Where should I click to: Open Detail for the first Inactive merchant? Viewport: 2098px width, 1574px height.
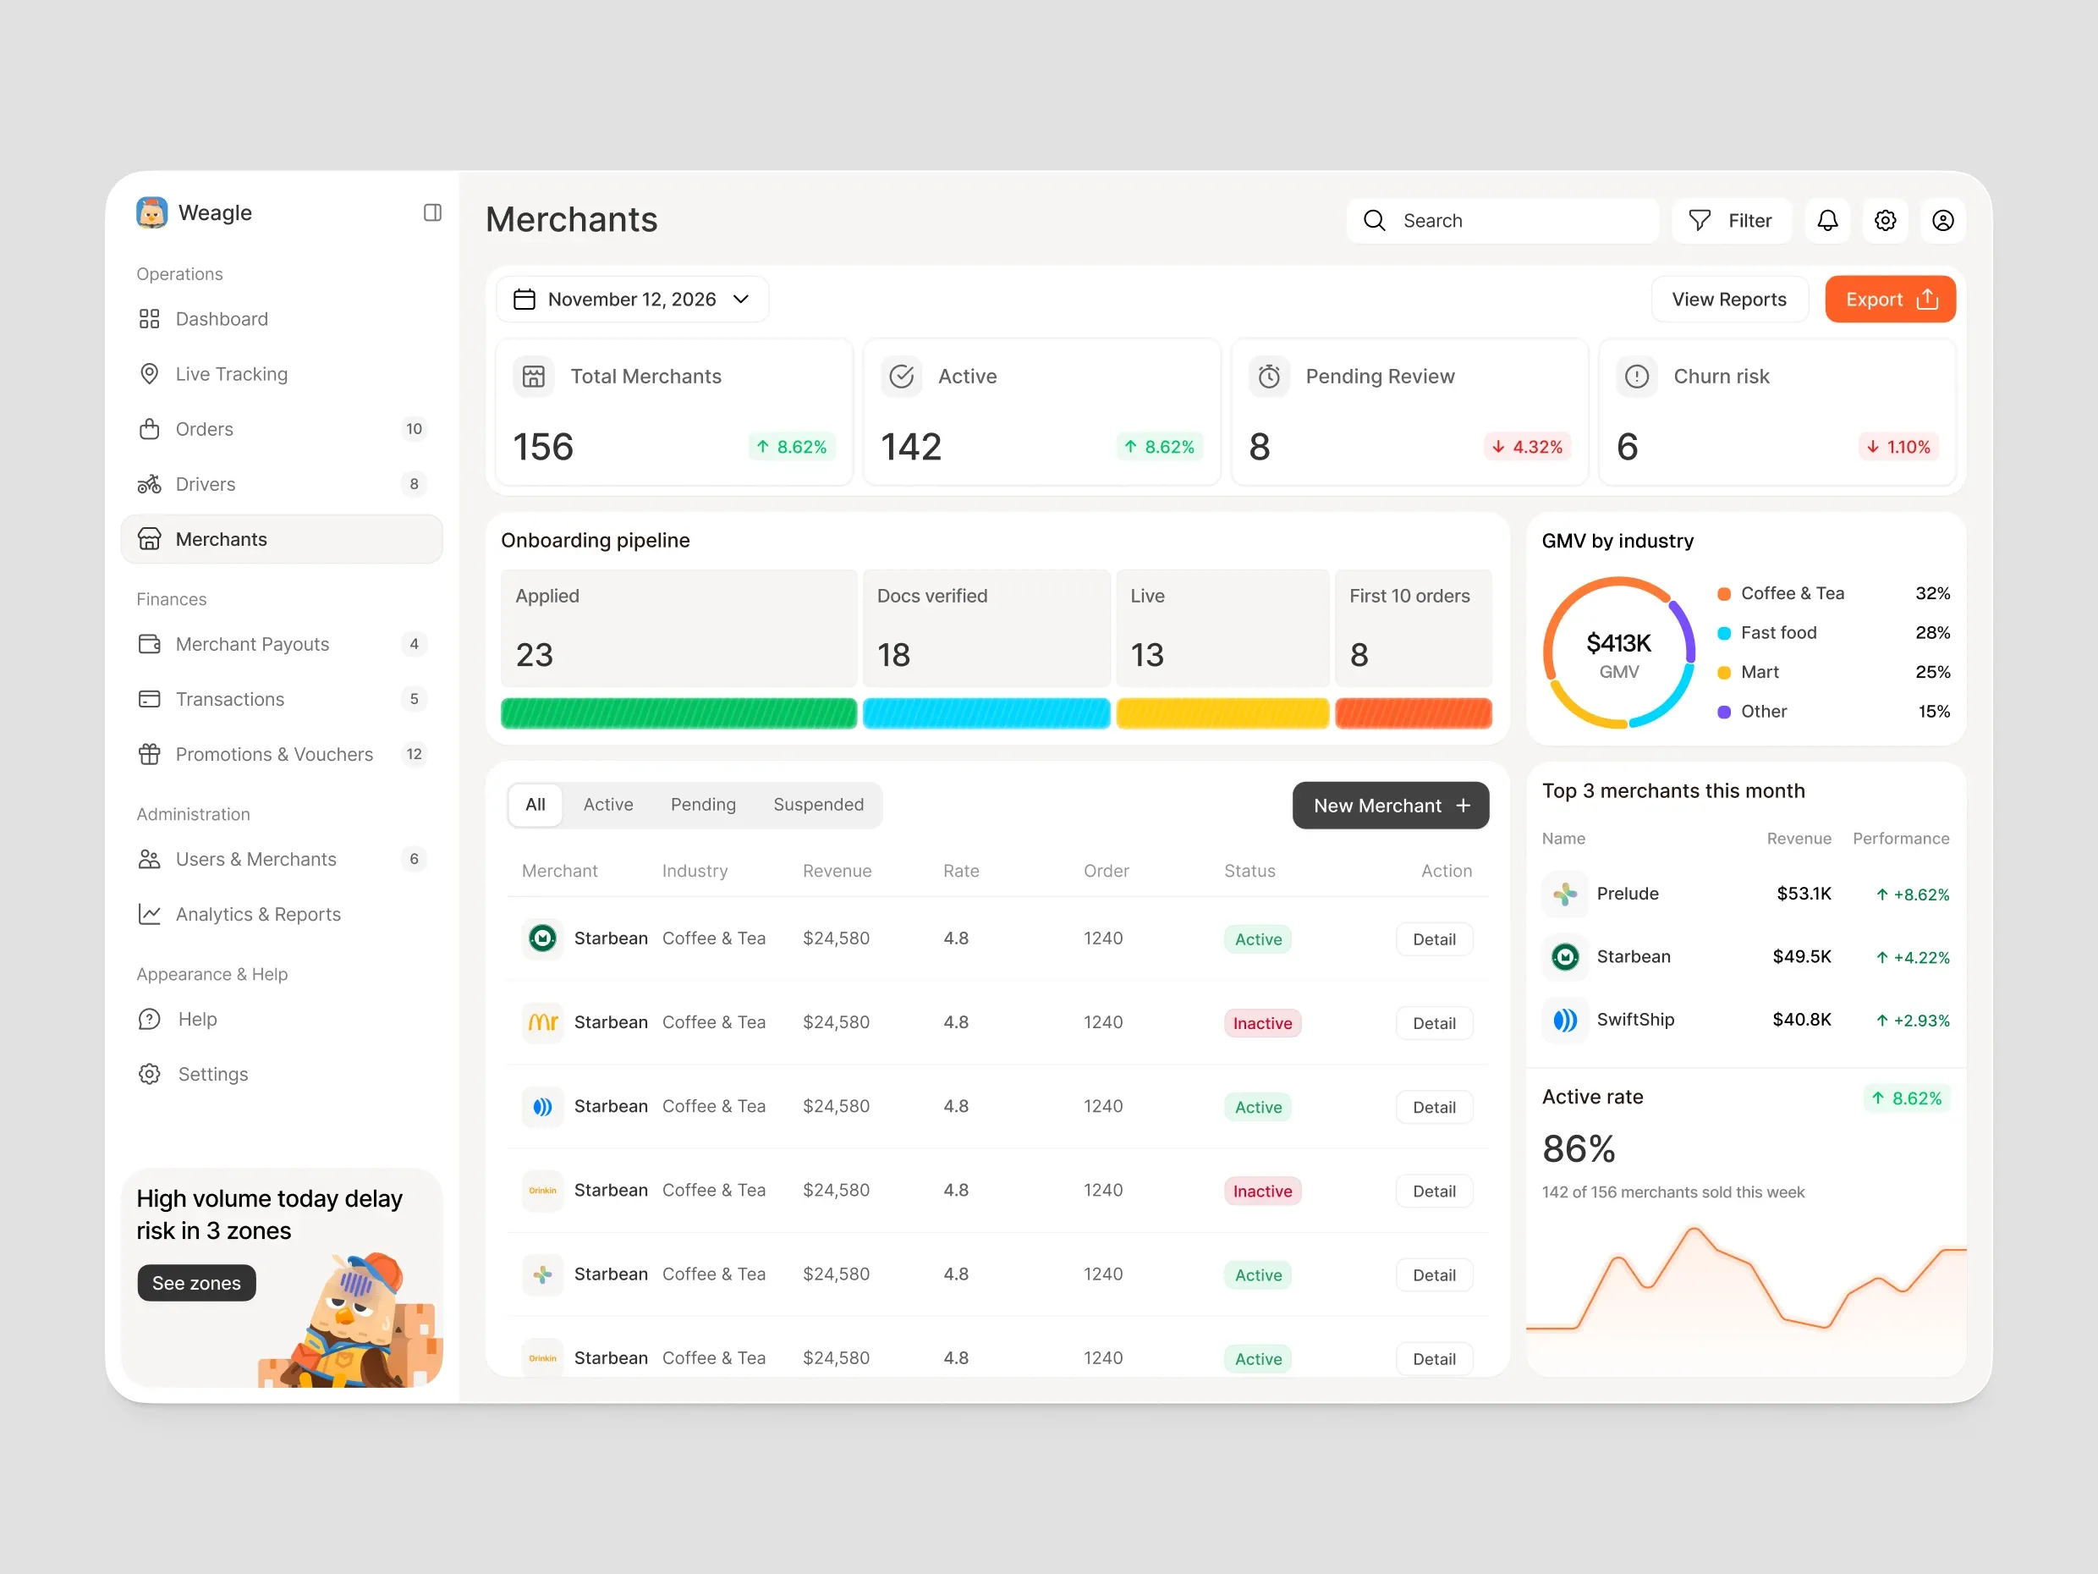point(1434,1024)
